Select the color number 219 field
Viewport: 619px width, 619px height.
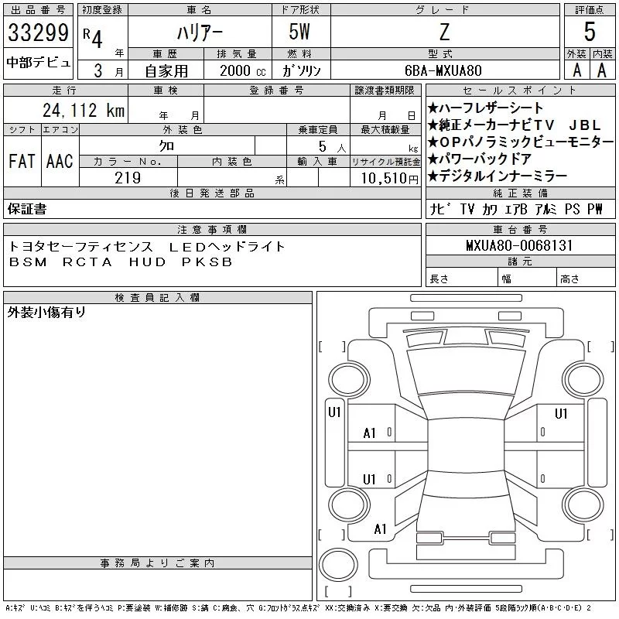[128, 178]
